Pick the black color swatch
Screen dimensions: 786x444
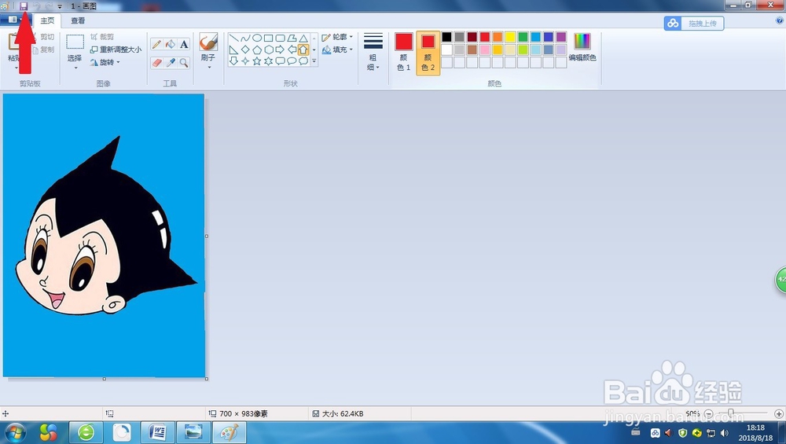[446, 37]
